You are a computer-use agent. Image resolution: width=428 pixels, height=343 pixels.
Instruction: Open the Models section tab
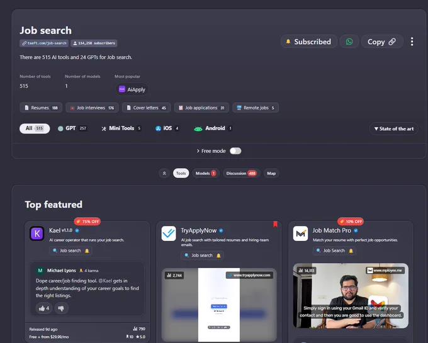[206, 173]
